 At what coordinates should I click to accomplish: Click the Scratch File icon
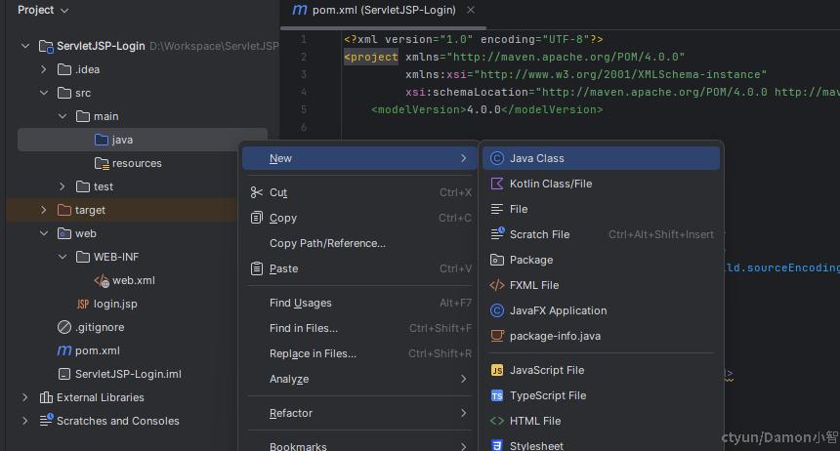pos(497,233)
